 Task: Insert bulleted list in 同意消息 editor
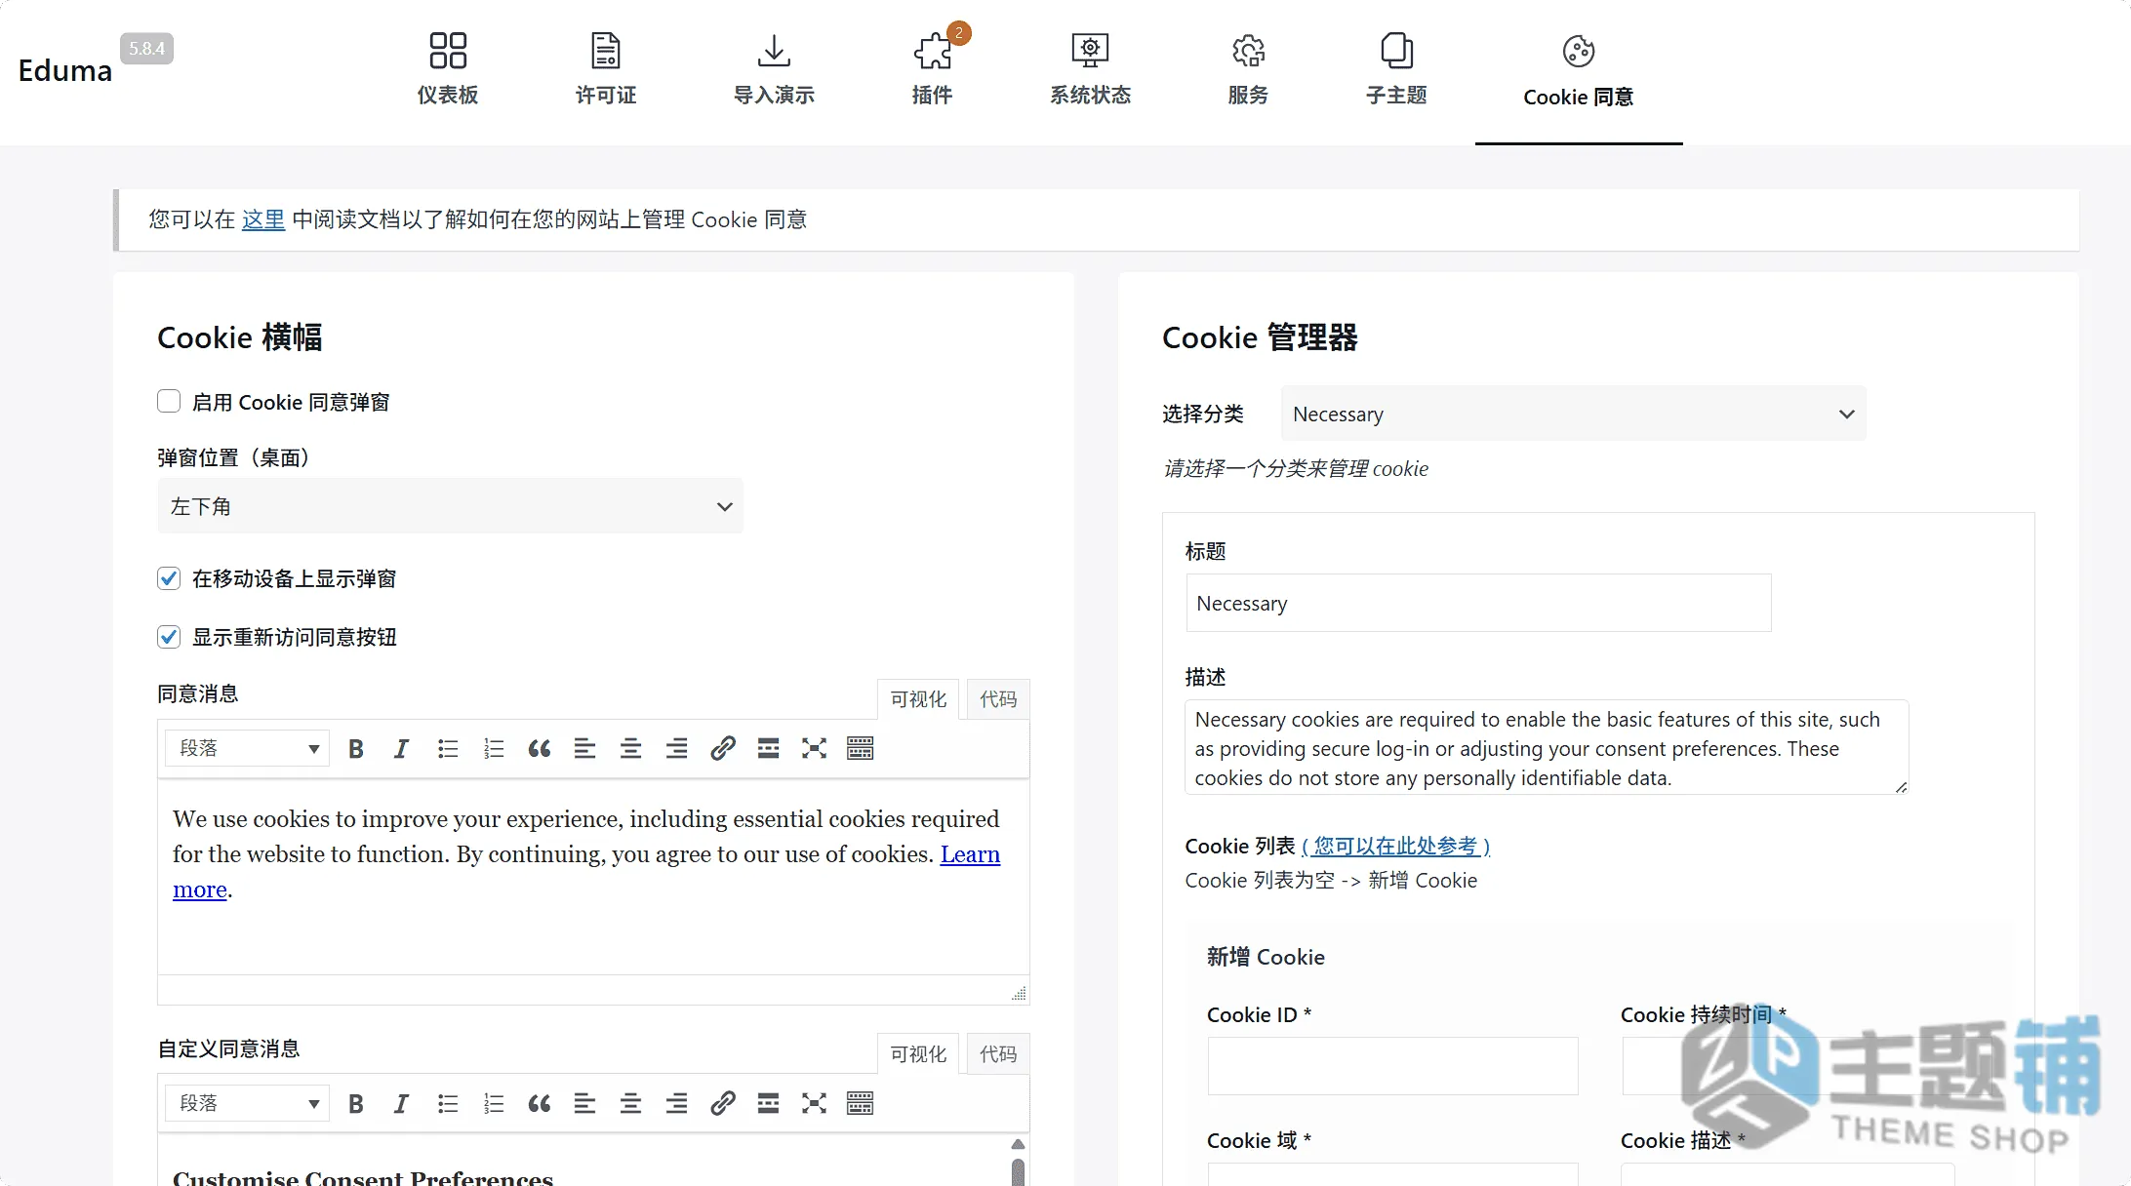[448, 748]
